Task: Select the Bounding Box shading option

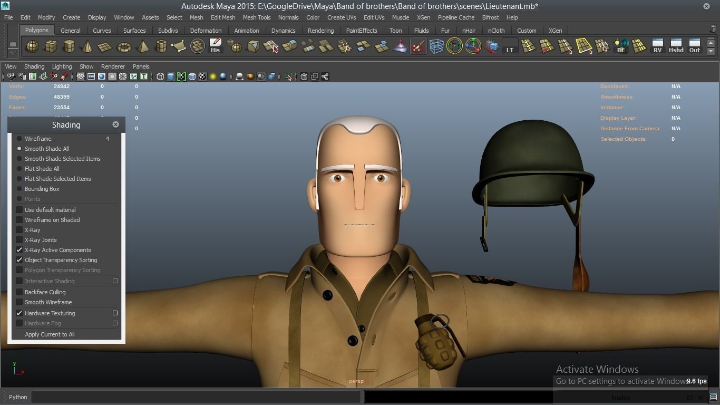Action: point(42,189)
